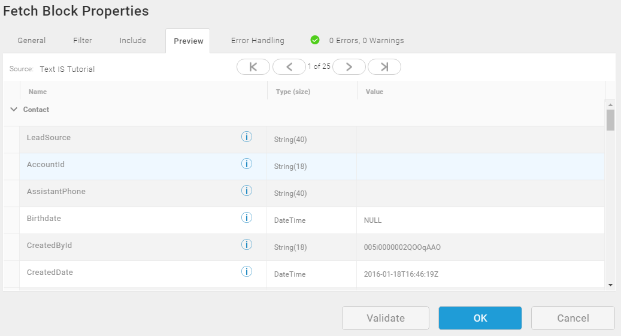Click green validation status check icon
Image resolution: width=621 pixels, height=336 pixels.
(315, 40)
